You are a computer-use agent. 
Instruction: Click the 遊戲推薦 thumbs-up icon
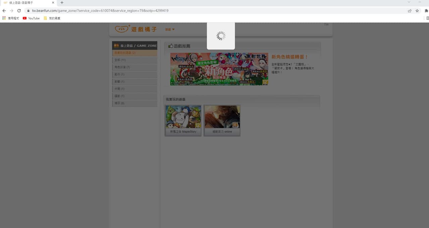tap(171, 46)
